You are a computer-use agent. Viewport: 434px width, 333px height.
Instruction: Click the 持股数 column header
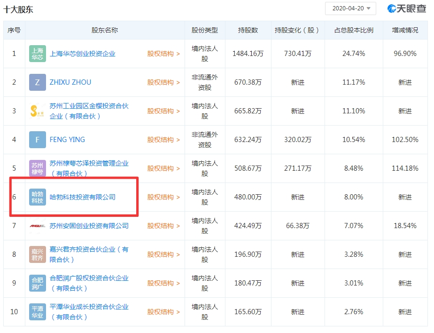(248, 30)
